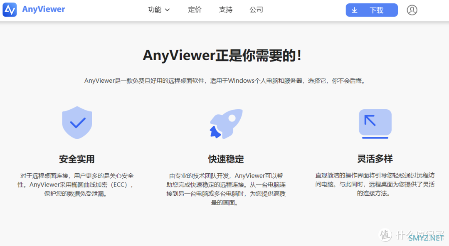Open the 公司 company menu
Viewport: 449px width, 246px height.
point(256,10)
